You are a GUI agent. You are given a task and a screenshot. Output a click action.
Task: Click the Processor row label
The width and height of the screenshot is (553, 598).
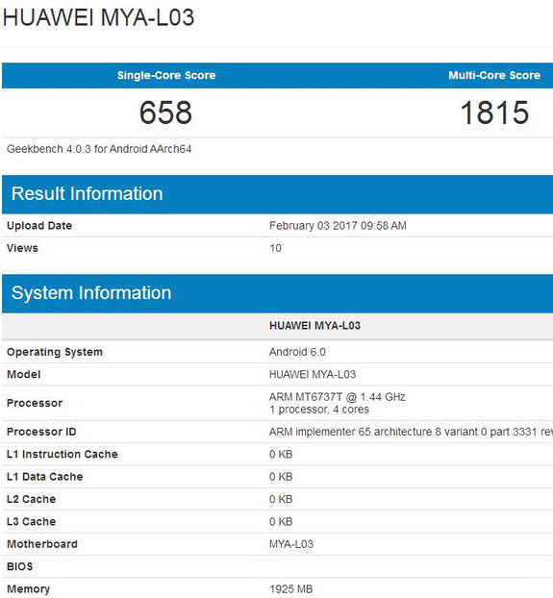[x=35, y=403]
